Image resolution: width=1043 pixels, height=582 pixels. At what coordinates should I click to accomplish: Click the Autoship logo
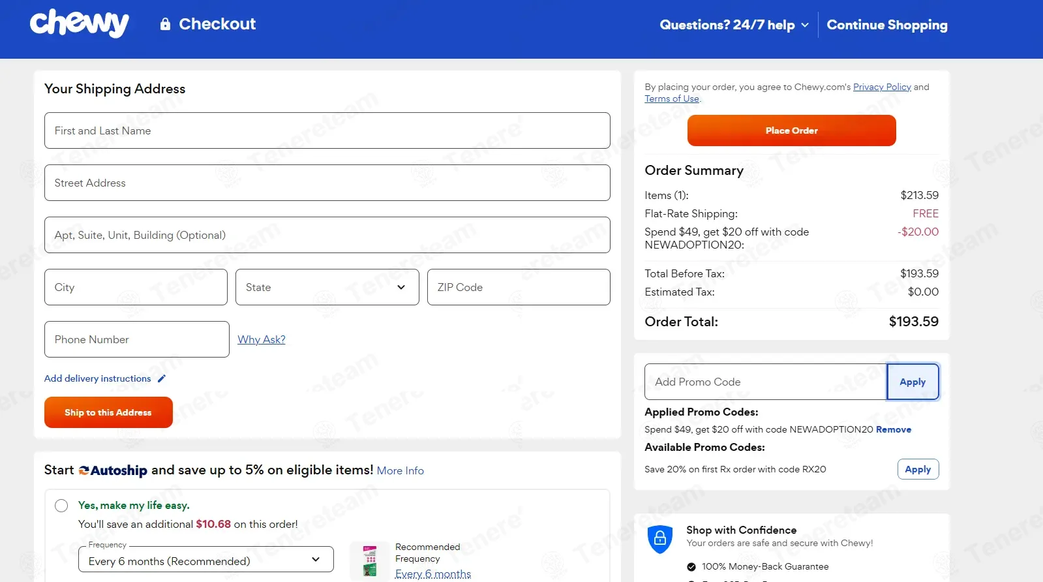113,470
